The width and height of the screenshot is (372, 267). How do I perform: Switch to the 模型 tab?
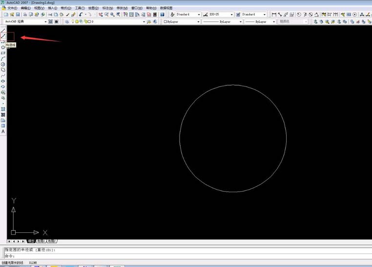point(31,241)
